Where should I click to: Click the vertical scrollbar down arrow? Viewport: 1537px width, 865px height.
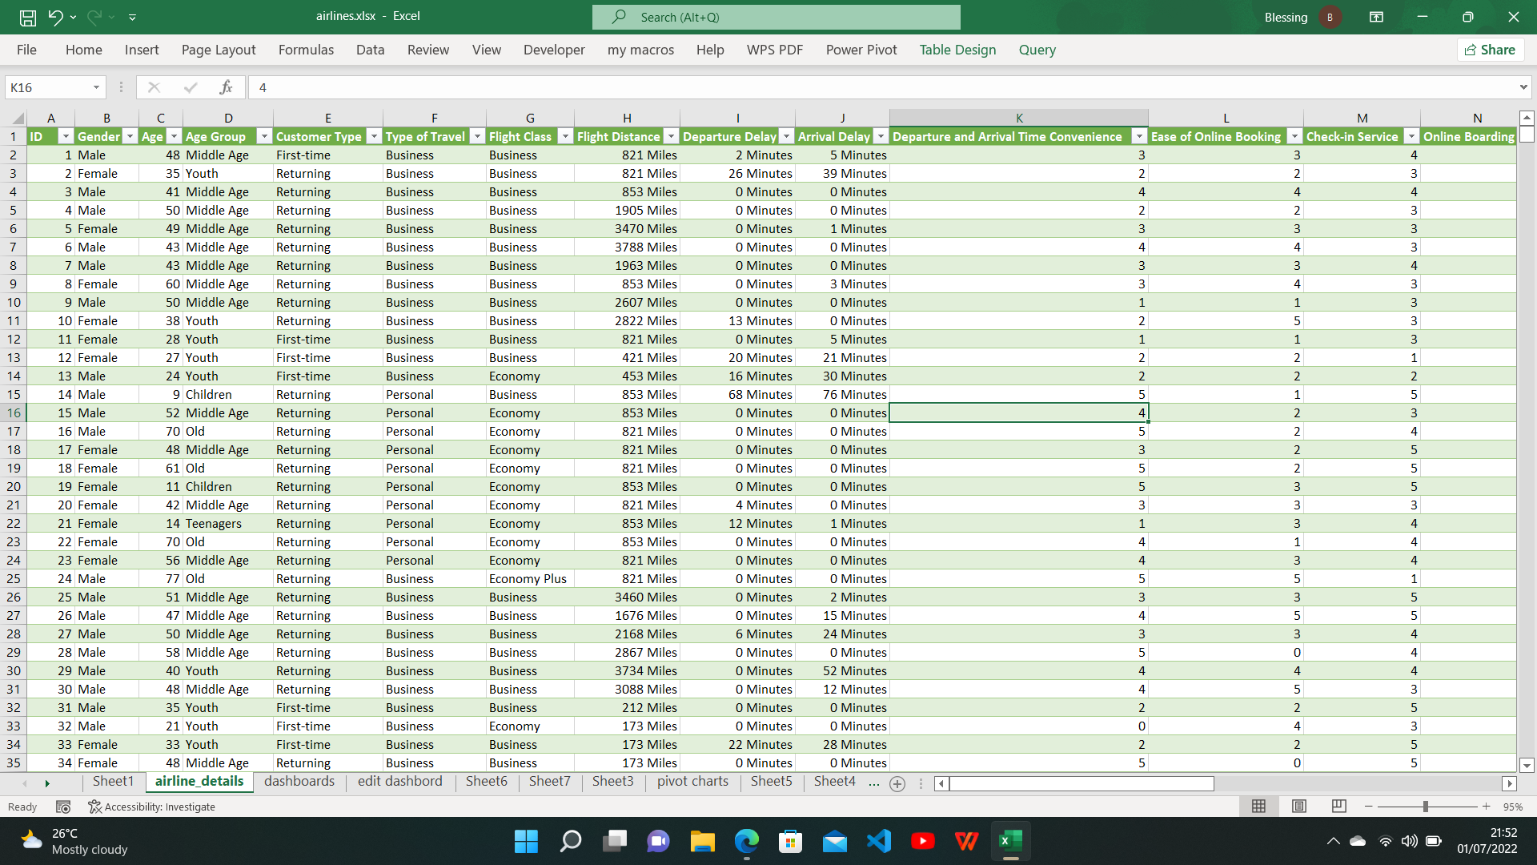click(1526, 765)
